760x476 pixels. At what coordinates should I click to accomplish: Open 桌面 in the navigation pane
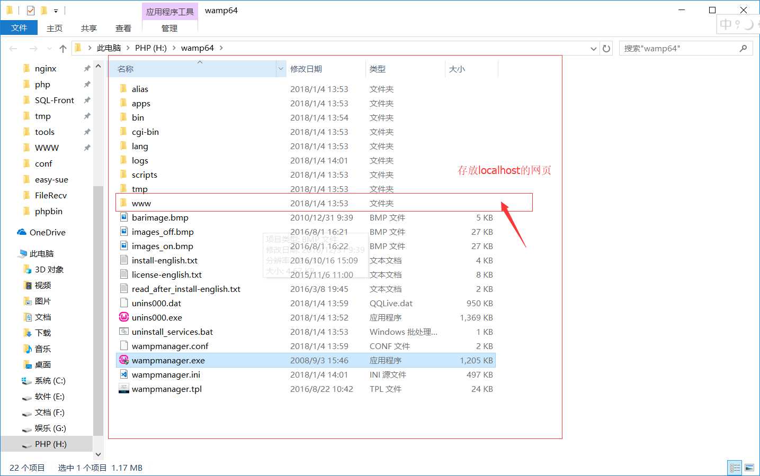click(43, 364)
